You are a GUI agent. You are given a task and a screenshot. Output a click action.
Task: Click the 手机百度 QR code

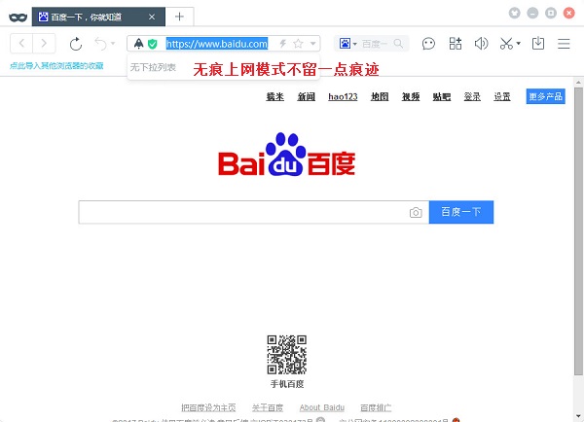point(287,355)
